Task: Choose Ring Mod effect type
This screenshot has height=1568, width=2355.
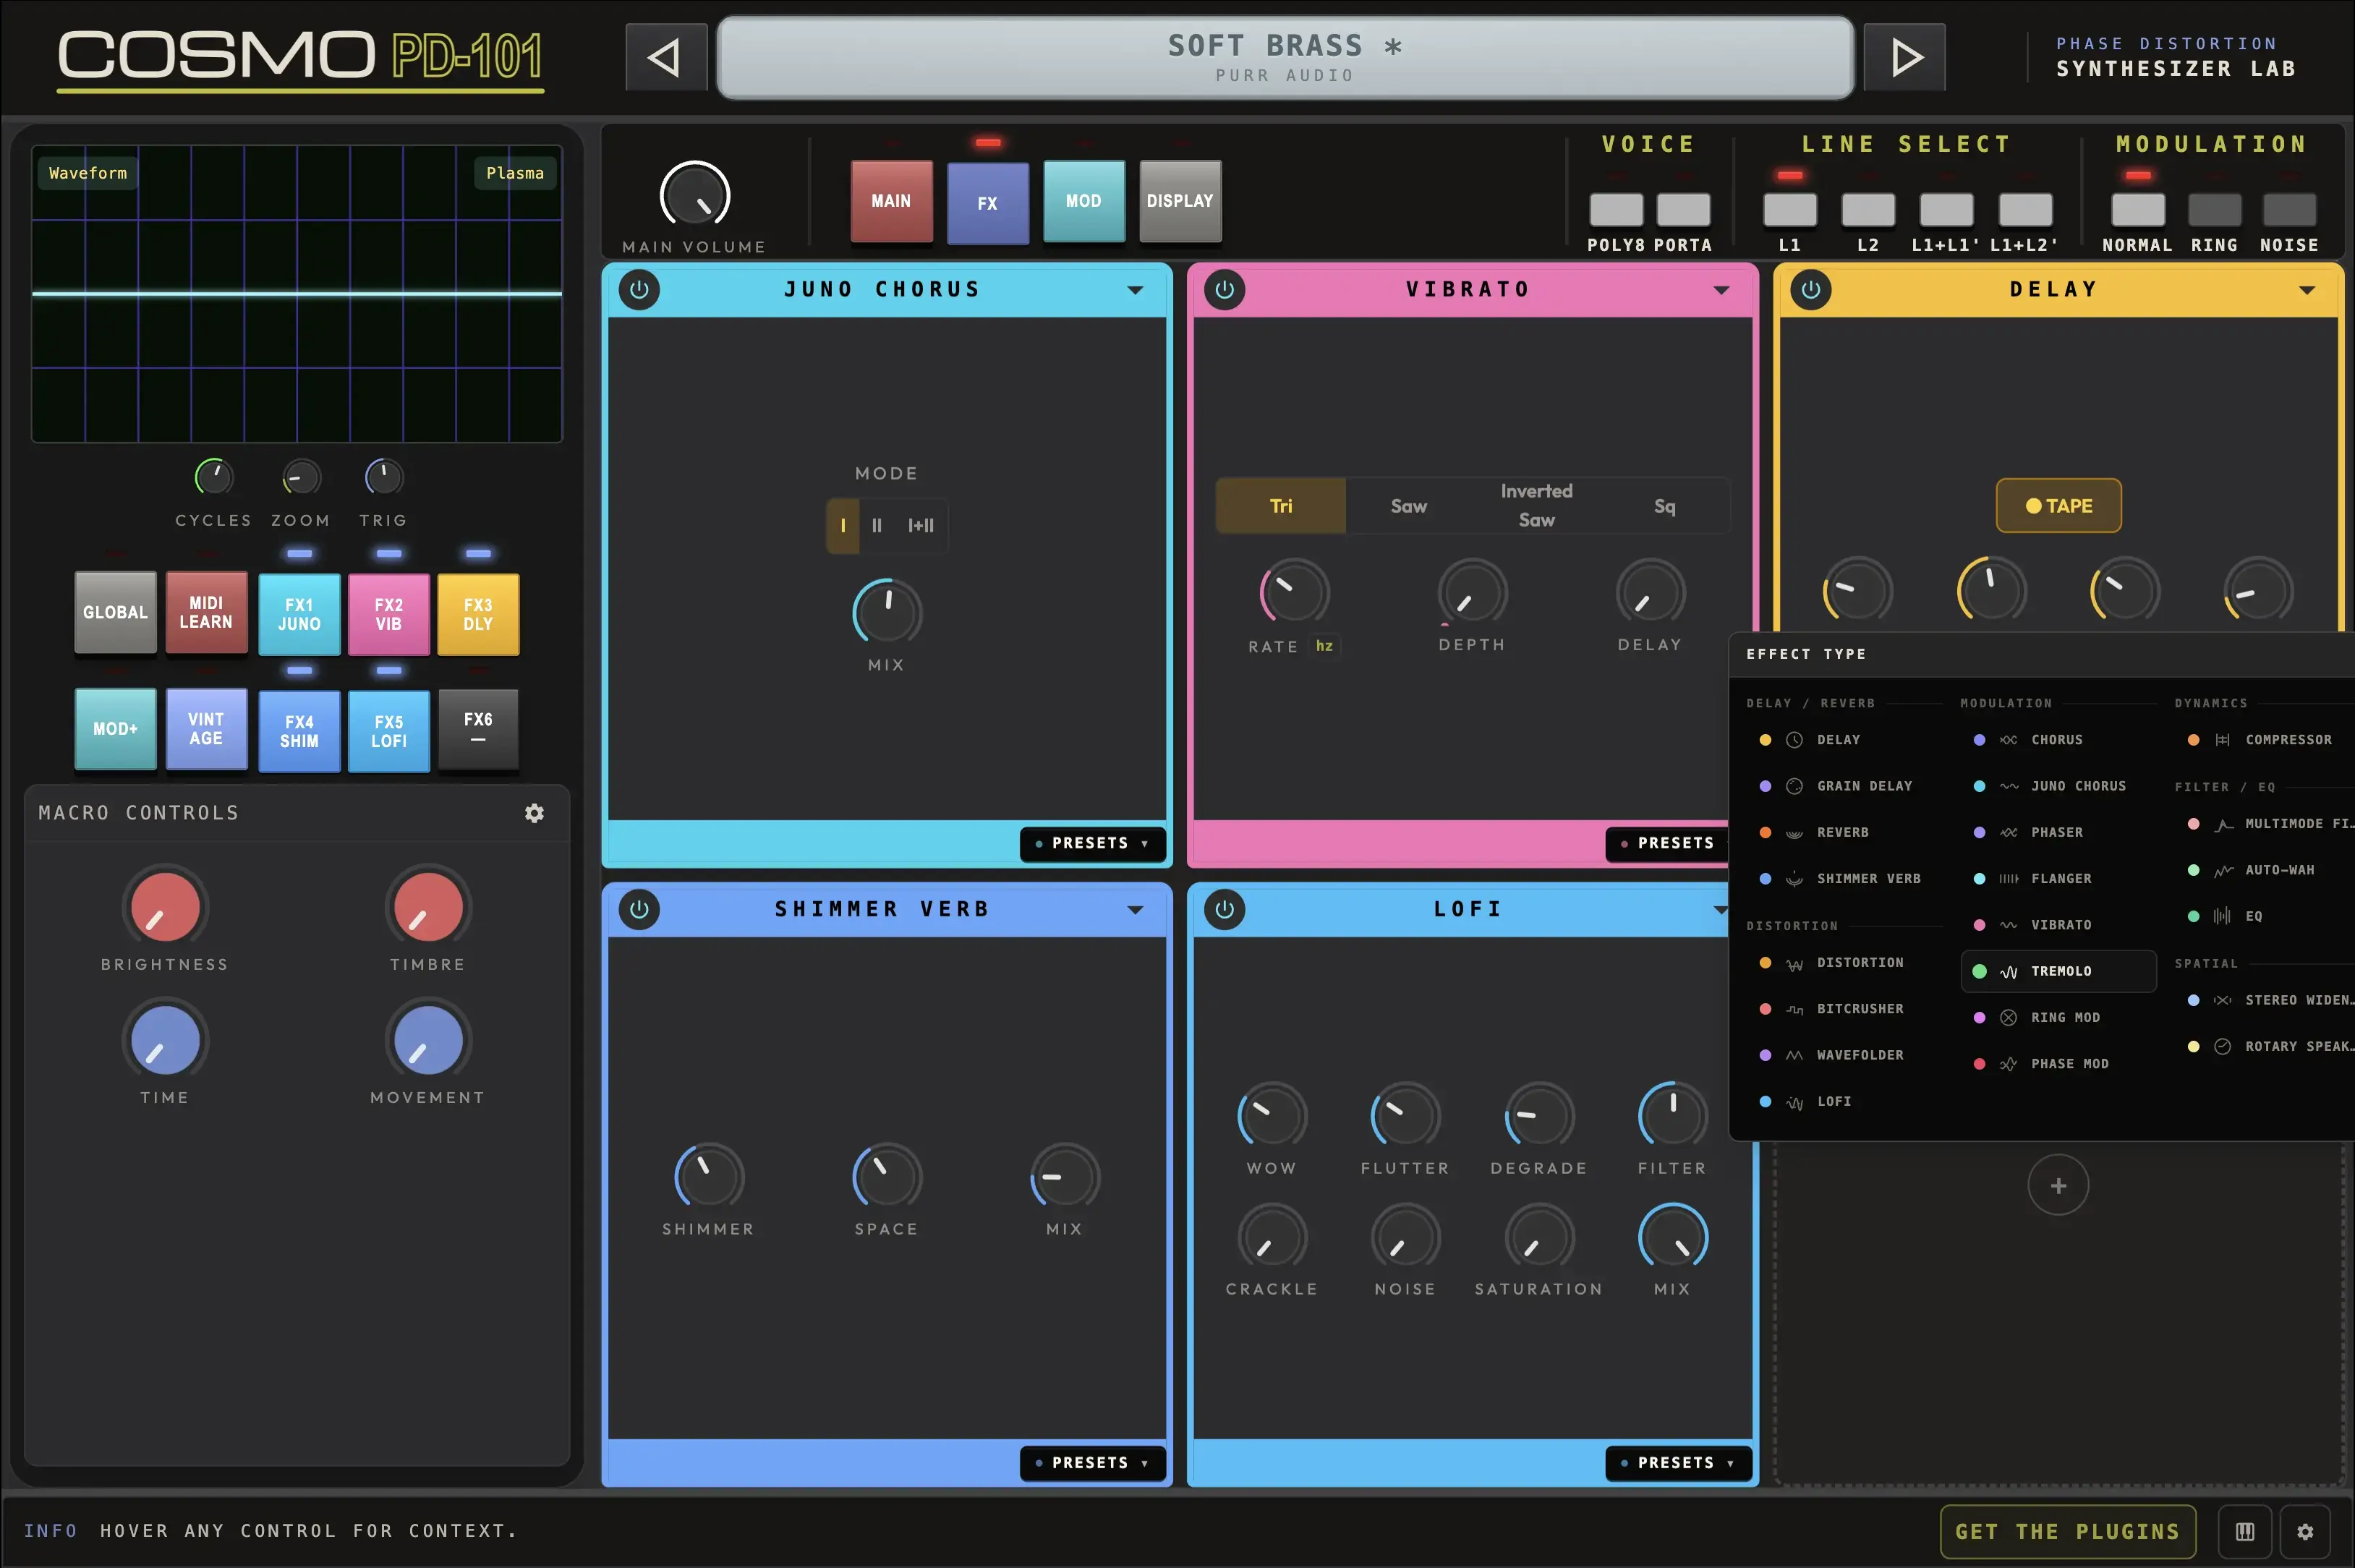Action: (2059, 1017)
